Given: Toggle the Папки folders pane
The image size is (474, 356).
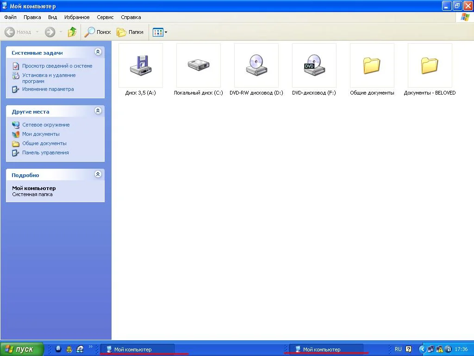Looking at the screenshot, I should [130, 32].
